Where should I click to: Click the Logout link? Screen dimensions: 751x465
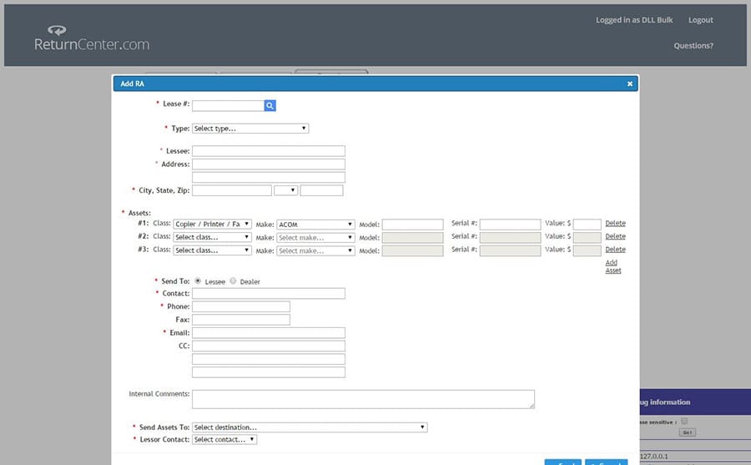pos(701,20)
